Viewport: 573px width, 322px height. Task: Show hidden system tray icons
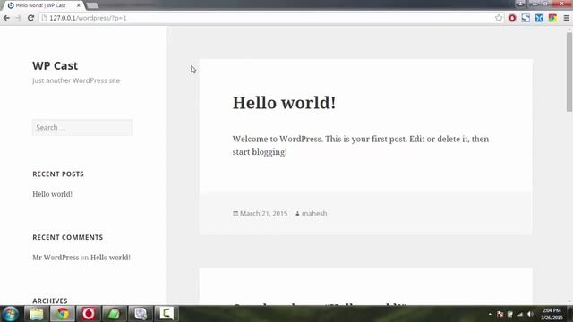(490, 314)
